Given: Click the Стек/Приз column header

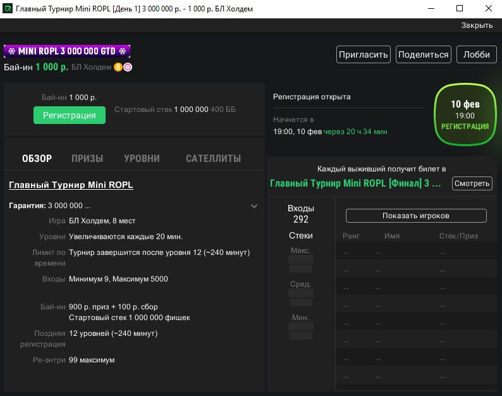Looking at the screenshot, I should click(x=458, y=236).
